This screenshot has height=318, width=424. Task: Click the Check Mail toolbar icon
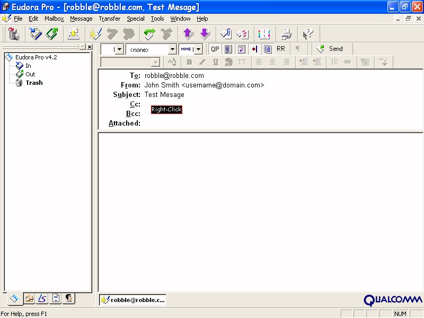73,34
